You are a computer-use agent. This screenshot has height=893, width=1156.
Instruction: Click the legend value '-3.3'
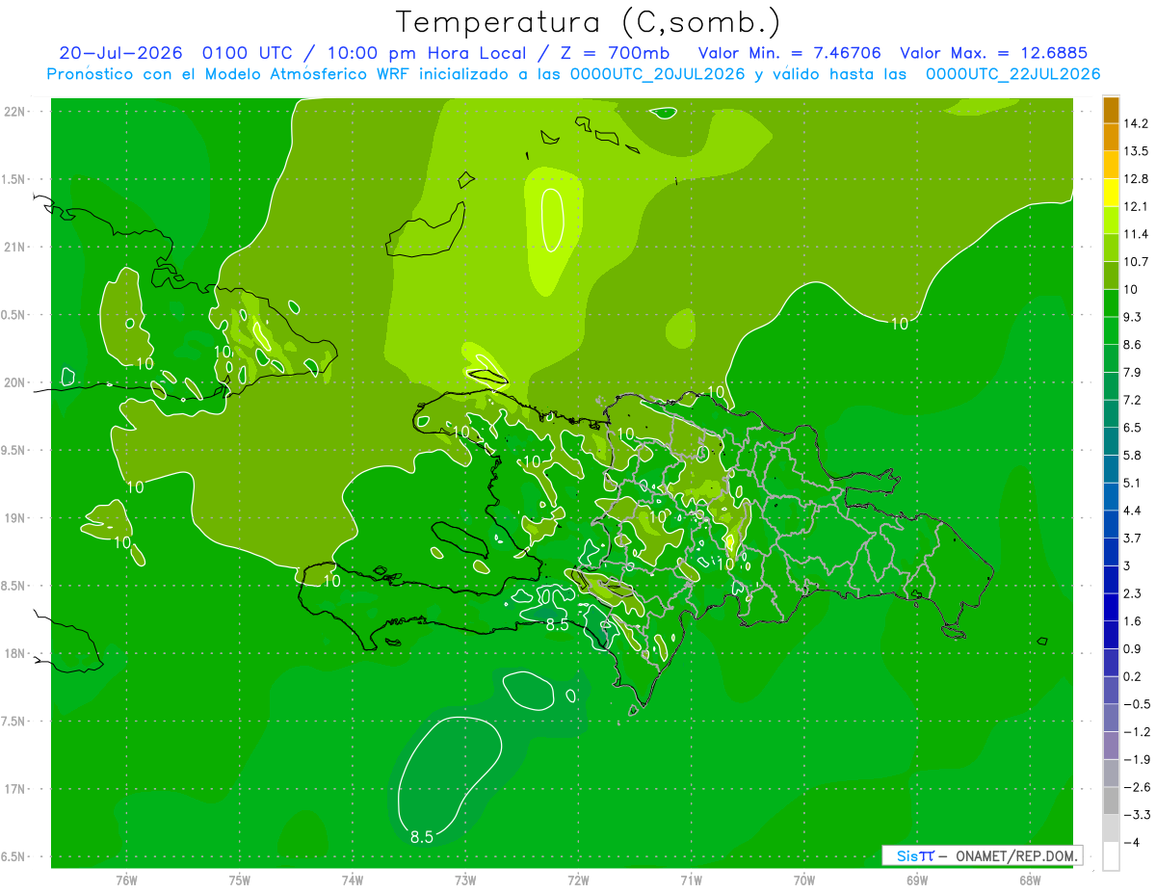[x=1136, y=815]
